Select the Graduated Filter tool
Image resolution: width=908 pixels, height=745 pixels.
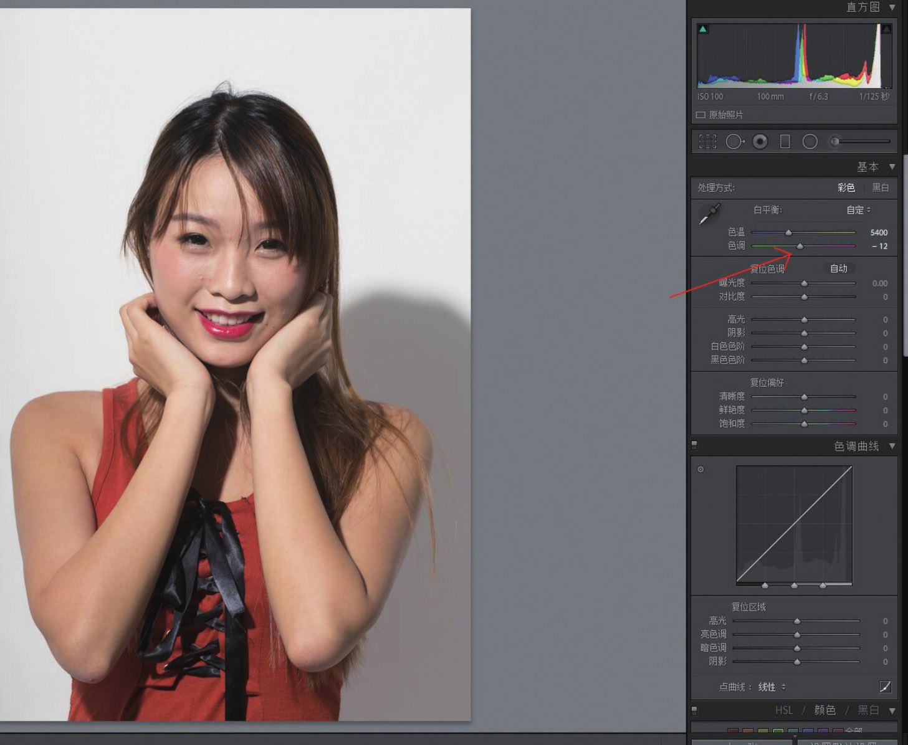click(785, 142)
